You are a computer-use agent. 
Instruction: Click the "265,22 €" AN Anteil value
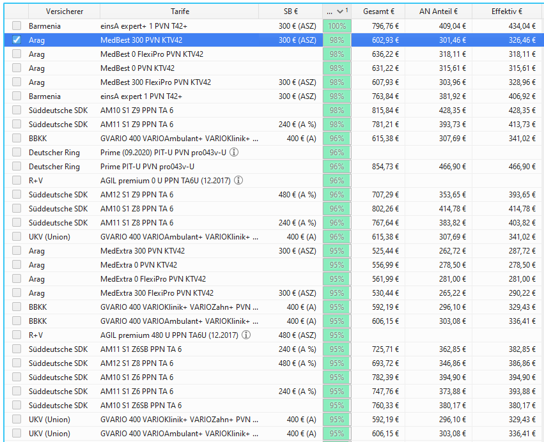453,293
